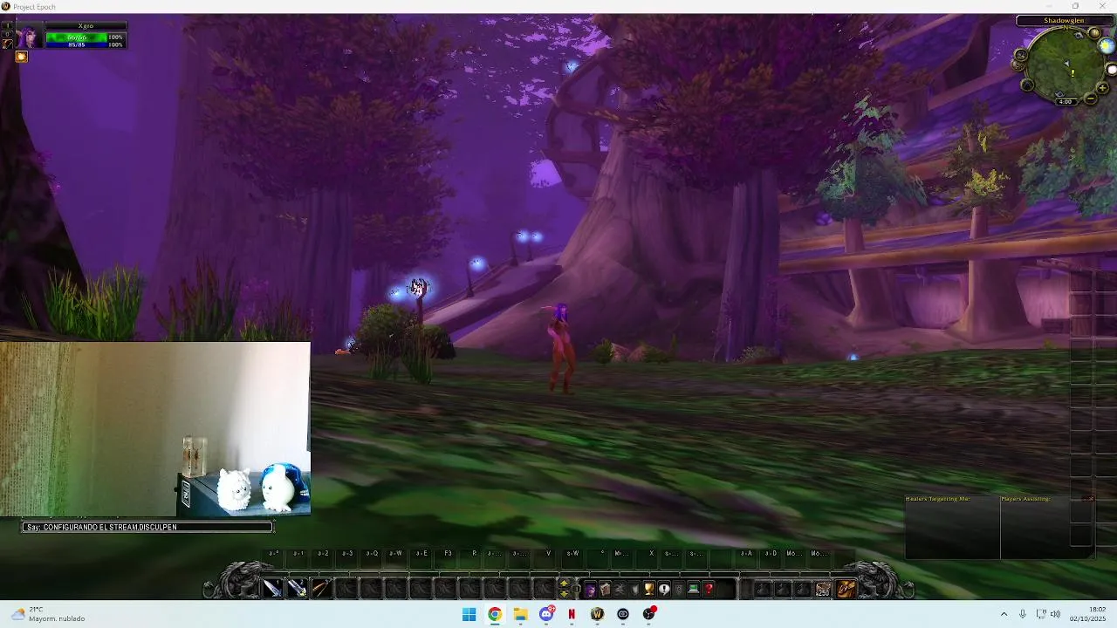The image size is (1117, 628).
Task: Click the day-night sun indicator on minimap
Action: pos(1106,45)
